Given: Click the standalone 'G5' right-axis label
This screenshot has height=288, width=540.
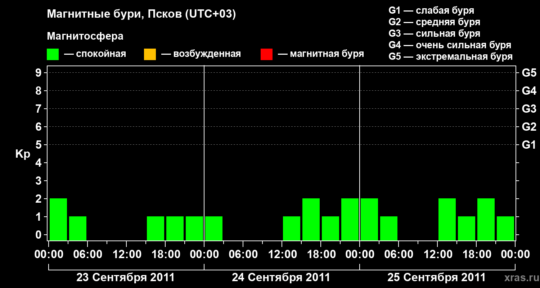Looking at the screenshot, I should (529, 73).
